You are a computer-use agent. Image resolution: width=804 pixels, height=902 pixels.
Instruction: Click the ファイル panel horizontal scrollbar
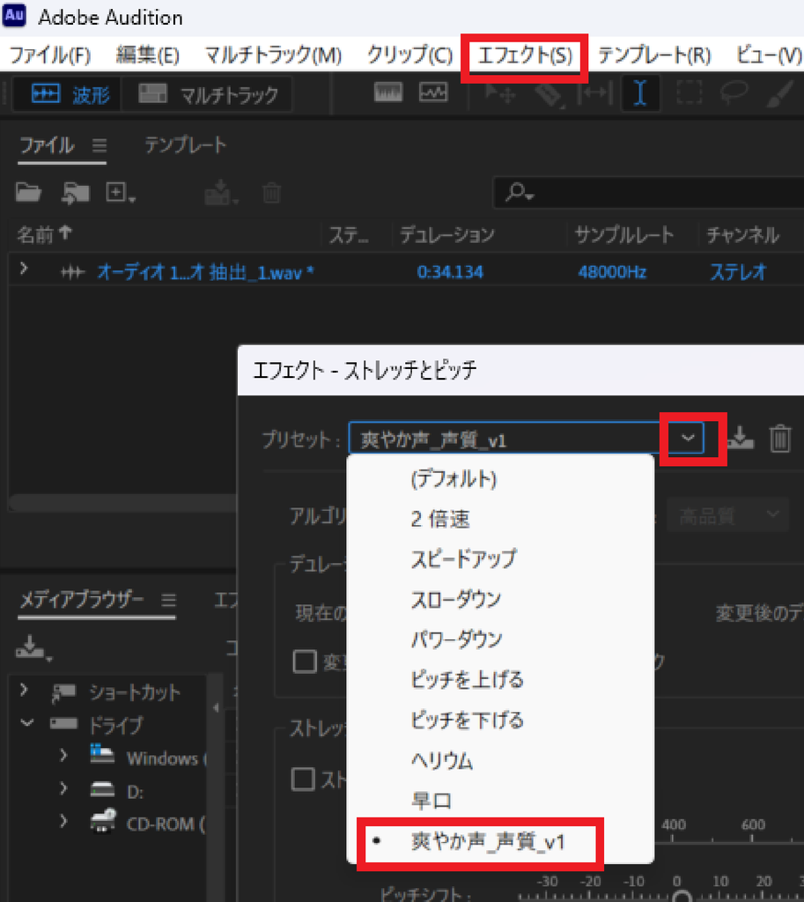[122, 503]
